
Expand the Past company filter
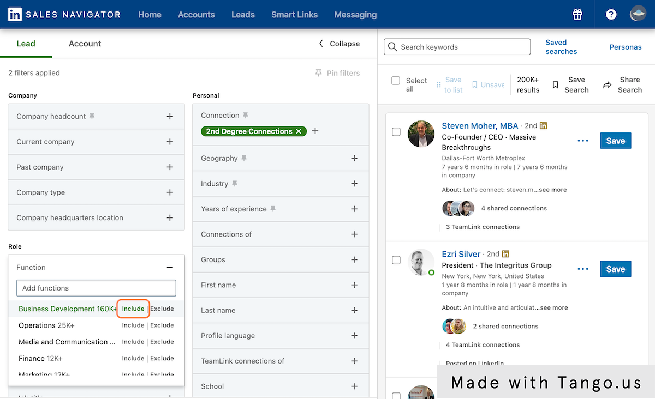pyautogui.click(x=170, y=167)
